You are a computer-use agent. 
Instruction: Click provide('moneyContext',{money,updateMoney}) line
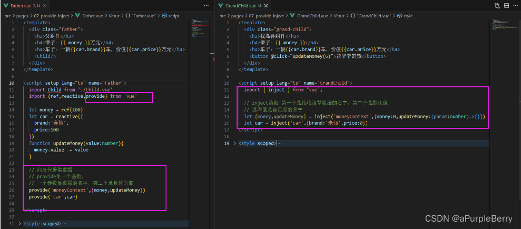pyautogui.click(x=87, y=190)
